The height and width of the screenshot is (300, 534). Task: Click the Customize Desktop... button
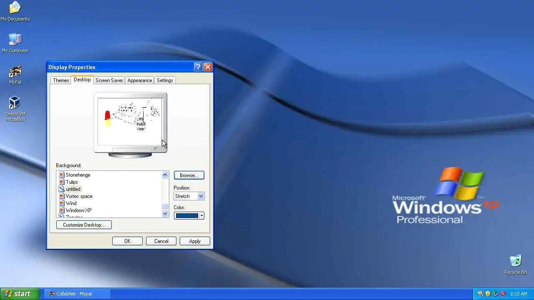pyautogui.click(x=84, y=225)
